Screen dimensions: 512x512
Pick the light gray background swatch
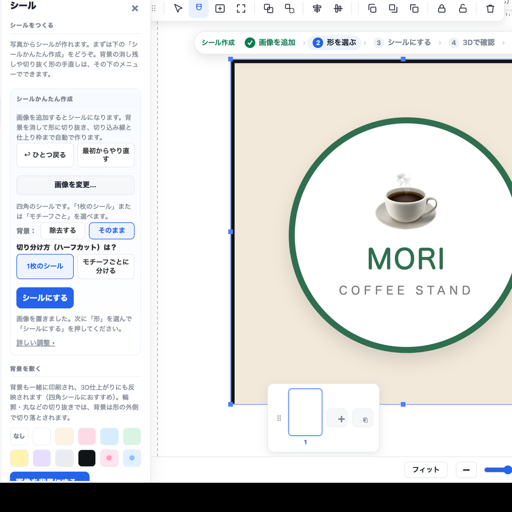point(65,458)
